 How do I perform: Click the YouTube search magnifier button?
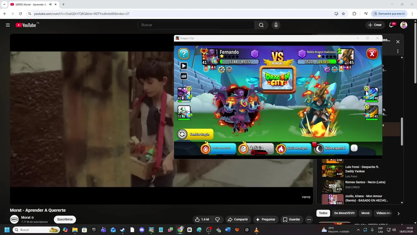261,25
